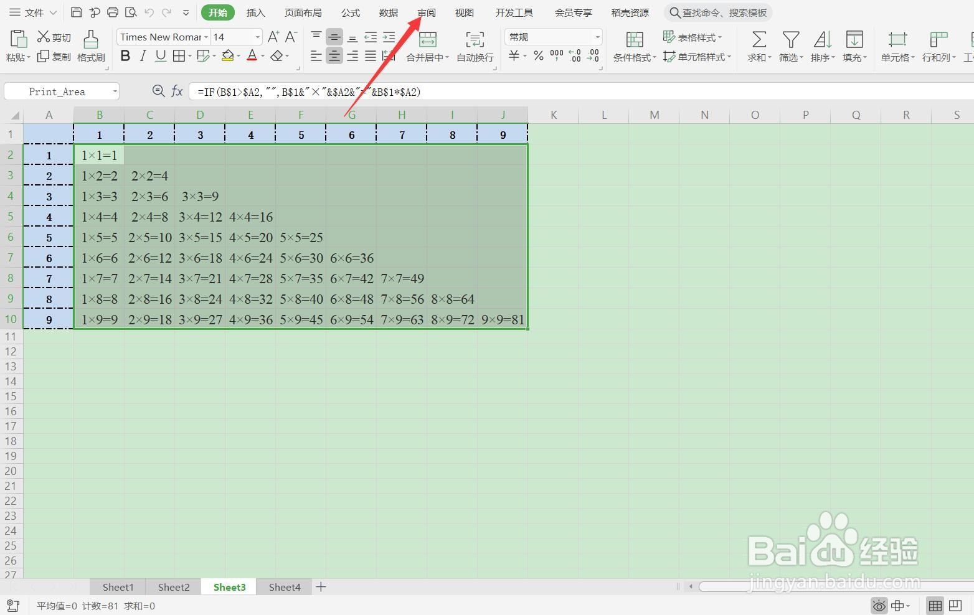Toggle Bold formatting

pyautogui.click(x=125, y=56)
